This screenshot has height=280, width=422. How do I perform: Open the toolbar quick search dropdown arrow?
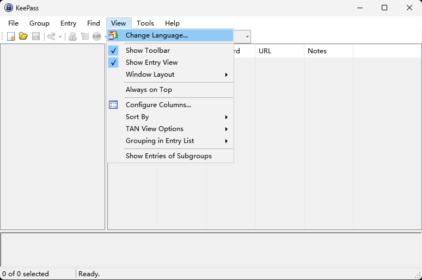[247, 36]
